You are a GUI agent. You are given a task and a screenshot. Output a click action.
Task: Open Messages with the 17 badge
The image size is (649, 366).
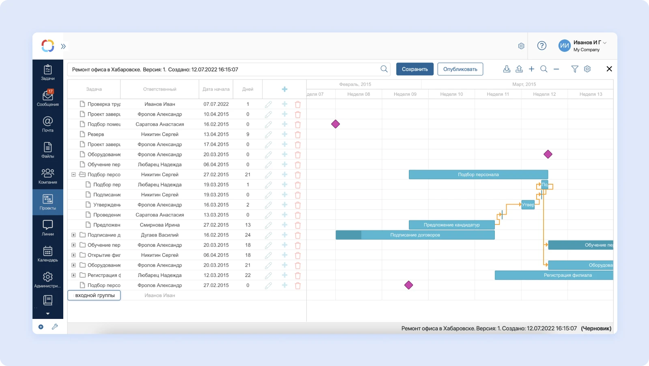coord(47,98)
